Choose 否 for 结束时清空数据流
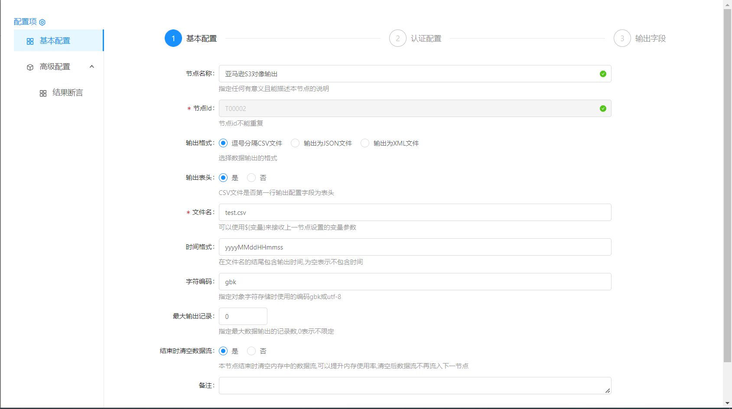The height and width of the screenshot is (409, 732). (251, 351)
